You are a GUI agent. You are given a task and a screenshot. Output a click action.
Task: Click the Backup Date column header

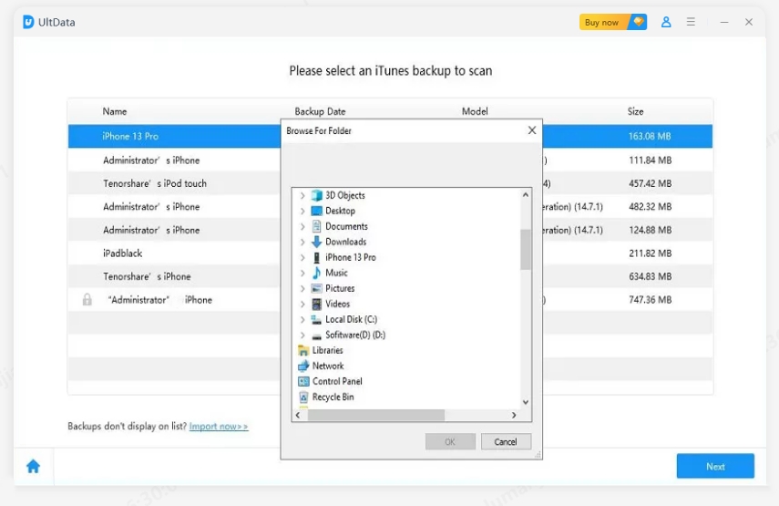pos(320,111)
